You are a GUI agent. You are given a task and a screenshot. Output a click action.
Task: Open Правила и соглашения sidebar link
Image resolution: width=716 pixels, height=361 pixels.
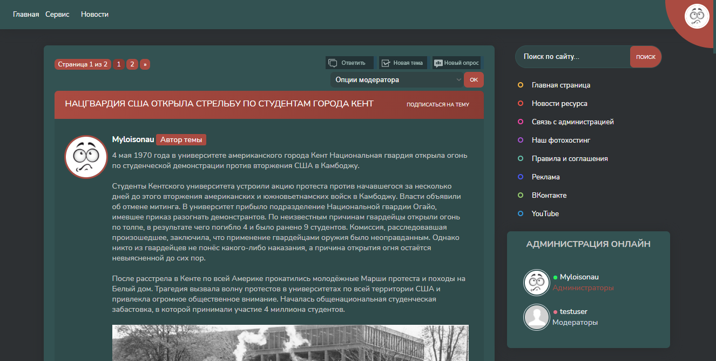tap(570, 158)
